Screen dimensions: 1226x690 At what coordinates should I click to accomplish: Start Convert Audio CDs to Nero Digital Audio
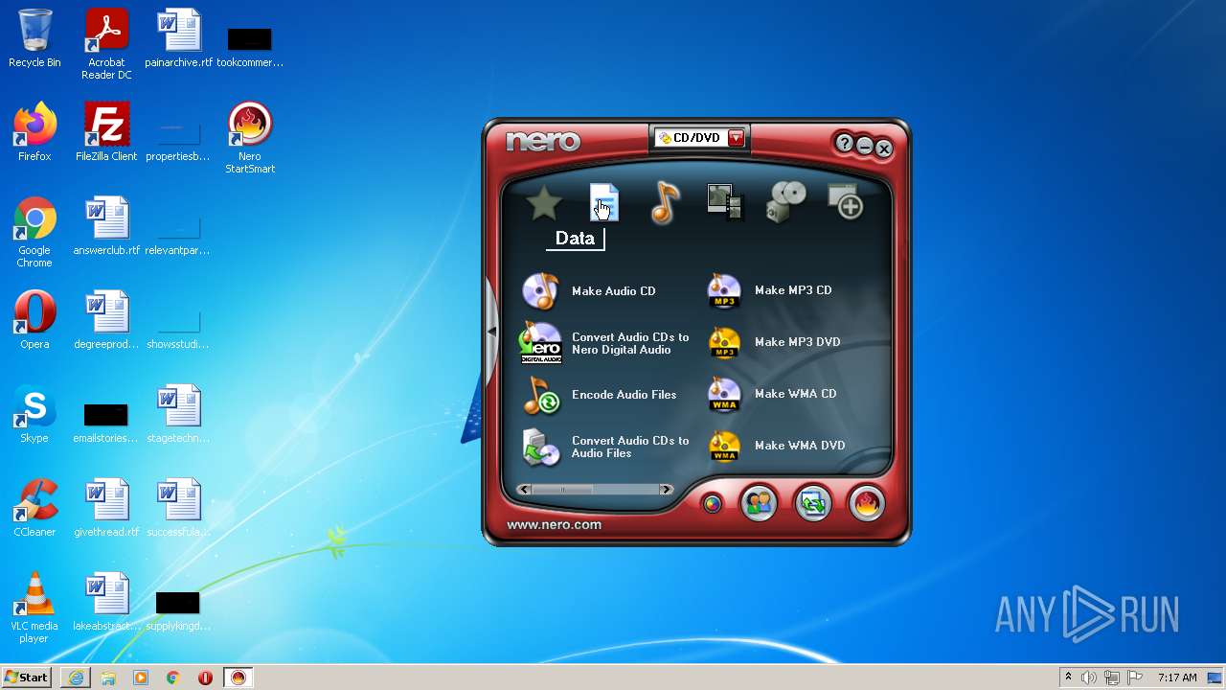click(605, 343)
